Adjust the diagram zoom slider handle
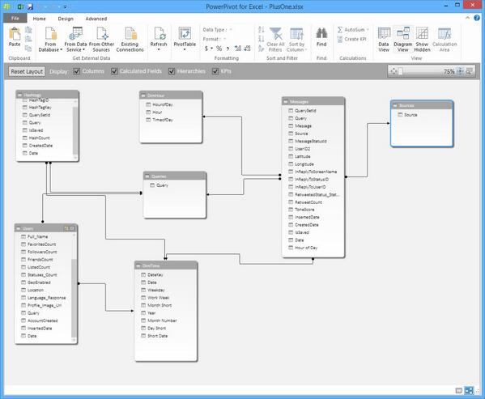Viewport: 485px width, 399px height. pyautogui.click(x=401, y=71)
